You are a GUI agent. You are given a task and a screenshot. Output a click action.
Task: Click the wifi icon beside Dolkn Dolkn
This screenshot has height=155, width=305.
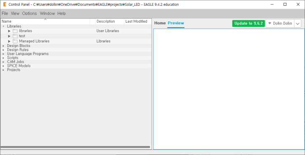click(270, 23)
